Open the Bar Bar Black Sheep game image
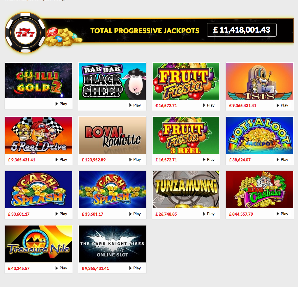The height and width of the screenshot is (287, 298). click(x=112, y=81)
